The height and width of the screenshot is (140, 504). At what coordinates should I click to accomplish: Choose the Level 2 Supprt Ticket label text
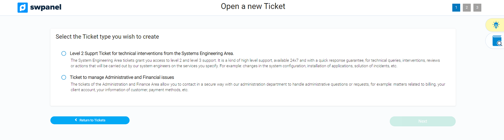152,54
